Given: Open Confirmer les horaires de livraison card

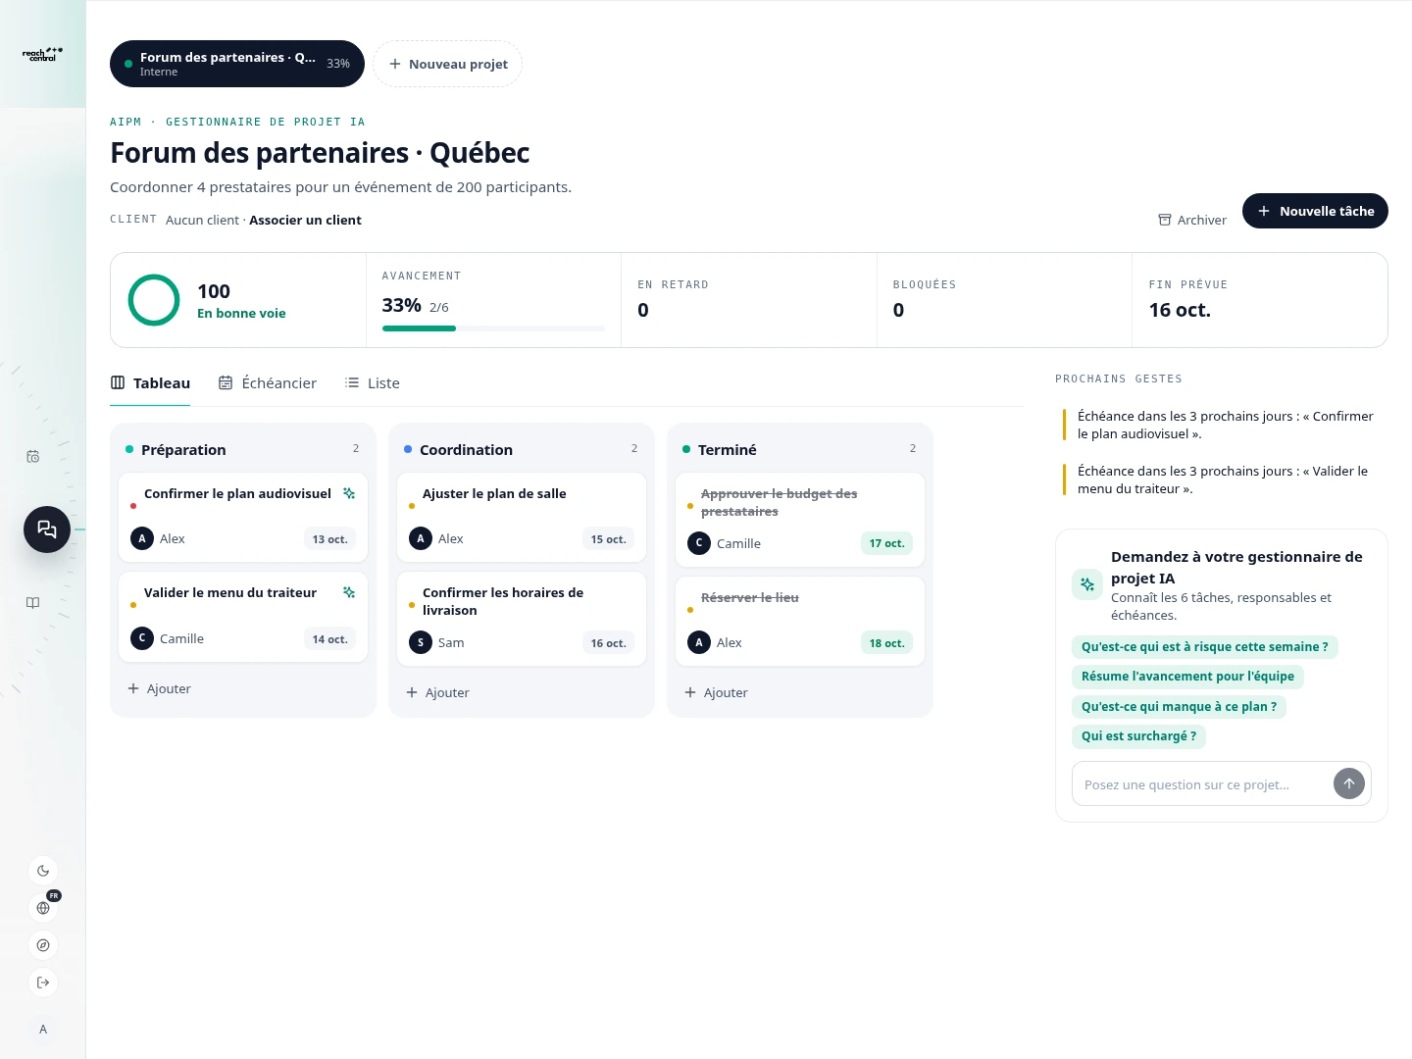Looking at the screenshot, I should click(x=522, y=619).
